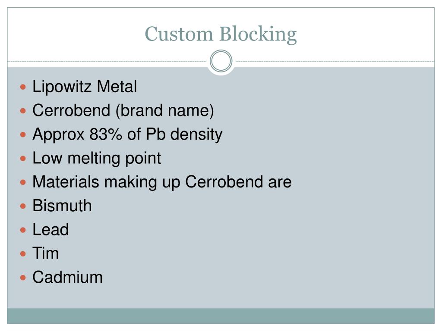Click the bullet dot beside 'Cadmium'
This screenshot has height=331, width=442.
point(23,277)
